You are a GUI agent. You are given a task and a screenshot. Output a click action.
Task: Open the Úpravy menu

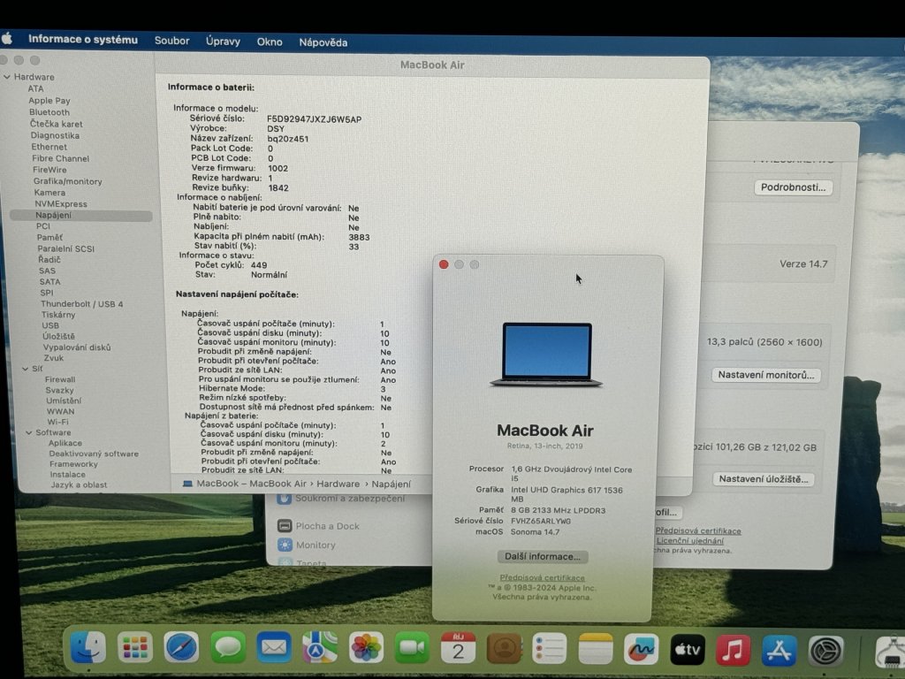click(x=223, y=41)
